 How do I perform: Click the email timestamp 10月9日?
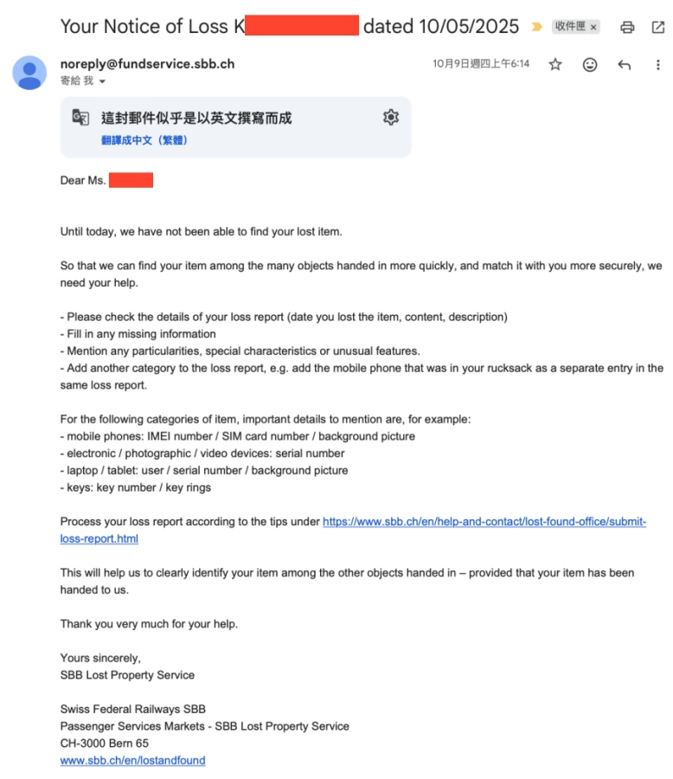481,64
